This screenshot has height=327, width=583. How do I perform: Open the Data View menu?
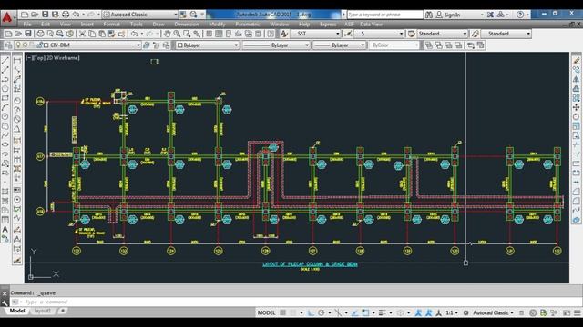click(x=371, y=25)
